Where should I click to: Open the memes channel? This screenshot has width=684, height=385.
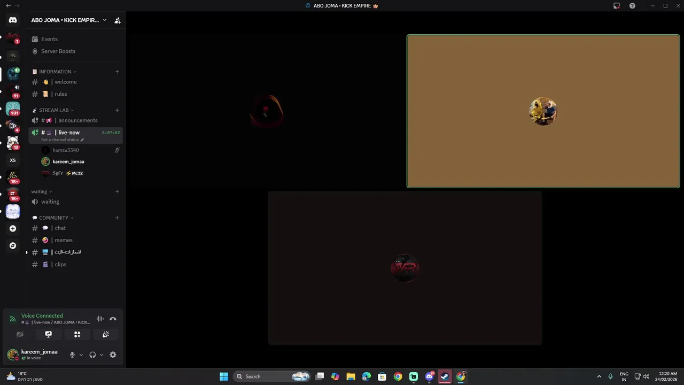pos(75,240)
